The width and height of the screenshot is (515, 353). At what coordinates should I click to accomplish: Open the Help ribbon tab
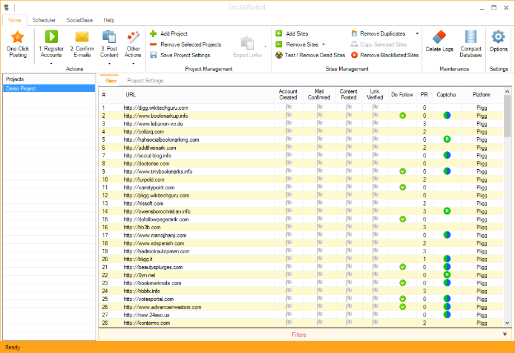[x=109, y=20]
